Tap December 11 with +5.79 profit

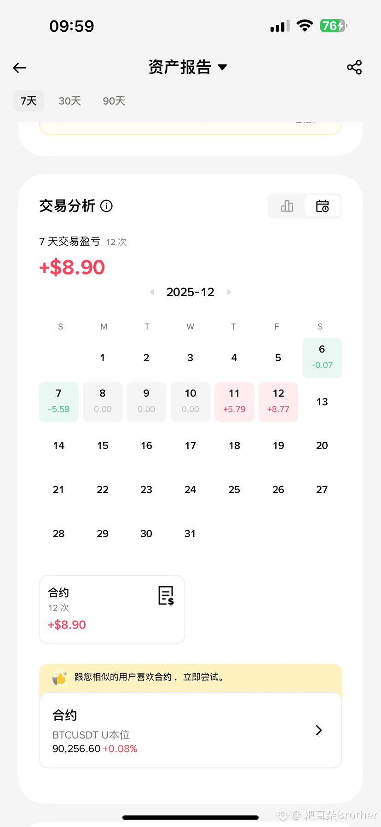[234, 401]
